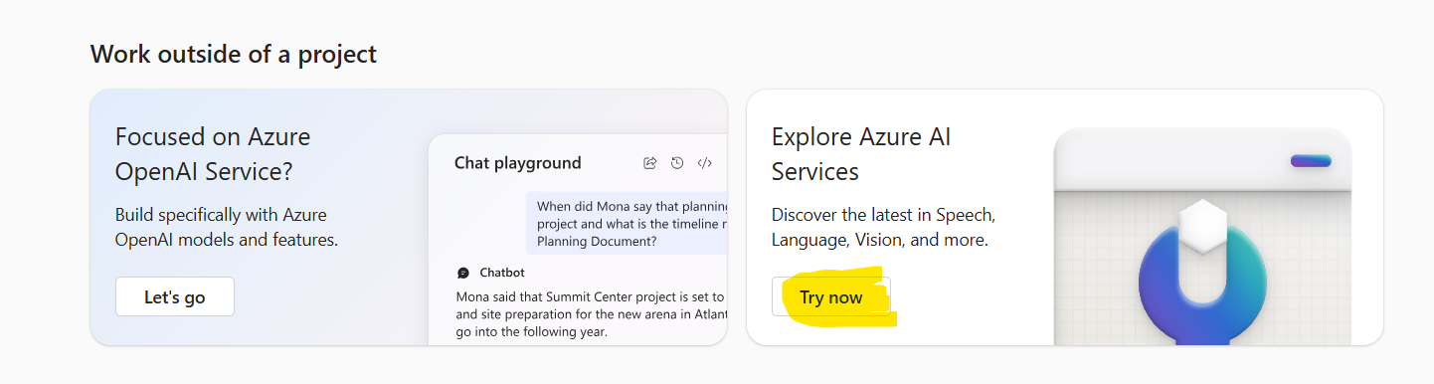The image size is (1434, 384).
Task: Click Build specifically with Azure OpenAI description
Action: click(x=227, y=227)
